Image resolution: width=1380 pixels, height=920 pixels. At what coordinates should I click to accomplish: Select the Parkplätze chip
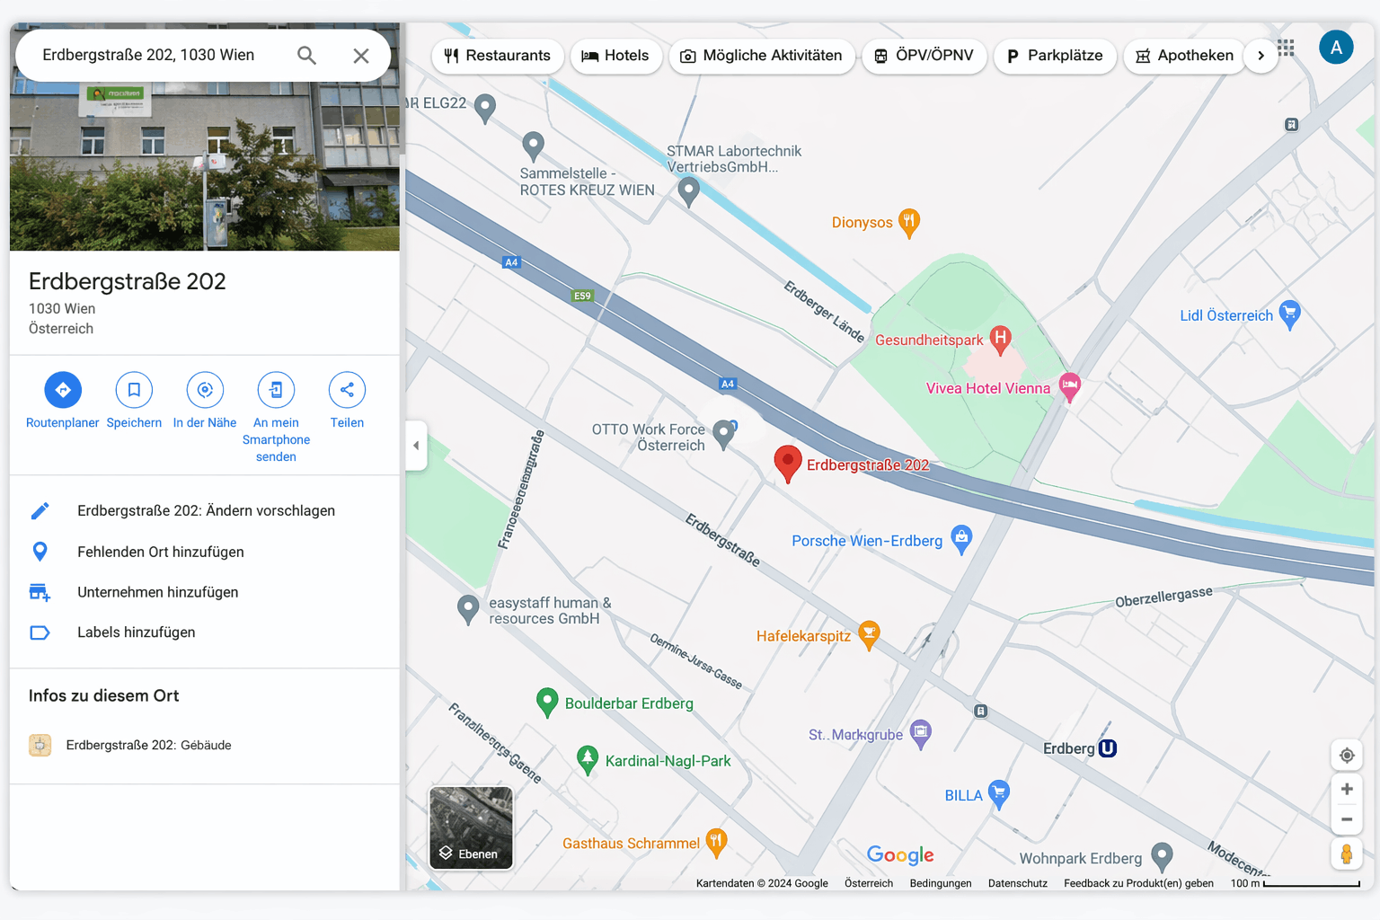point(1055,56)
